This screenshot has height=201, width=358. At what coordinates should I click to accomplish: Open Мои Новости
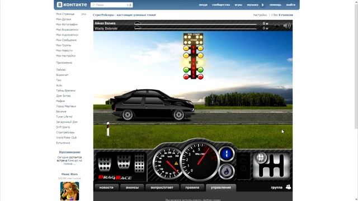pyautogui.click(x=64, y=51)
